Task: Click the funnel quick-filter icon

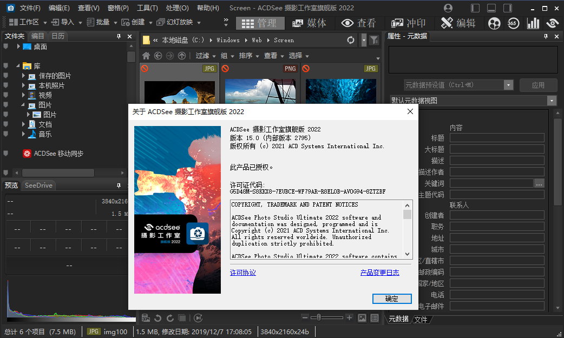Action: [x=374, y=40]
